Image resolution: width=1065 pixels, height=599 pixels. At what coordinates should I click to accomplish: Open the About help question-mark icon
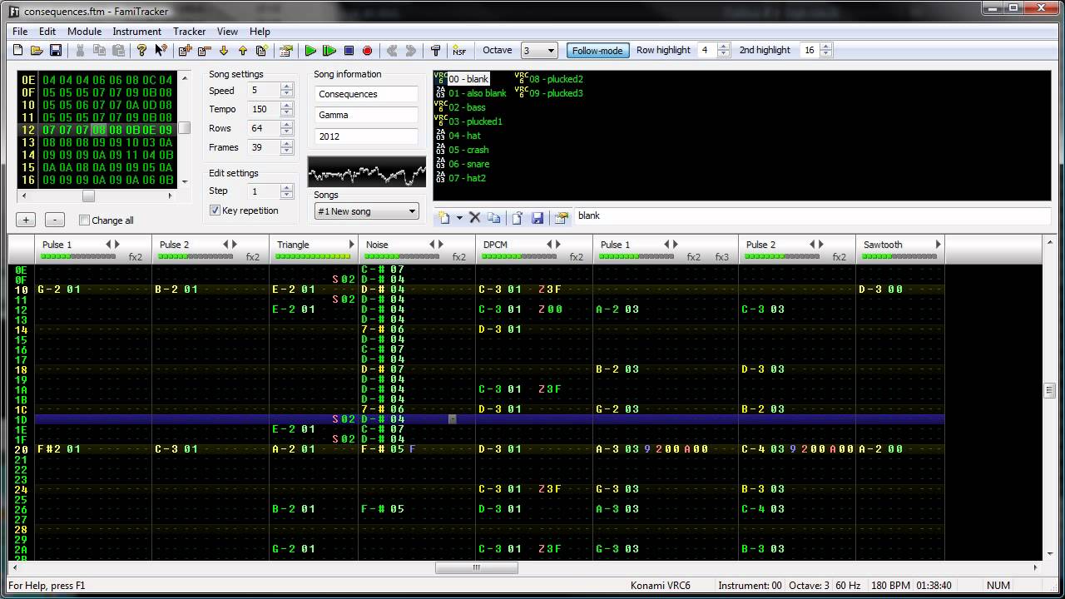click(141, 51)
